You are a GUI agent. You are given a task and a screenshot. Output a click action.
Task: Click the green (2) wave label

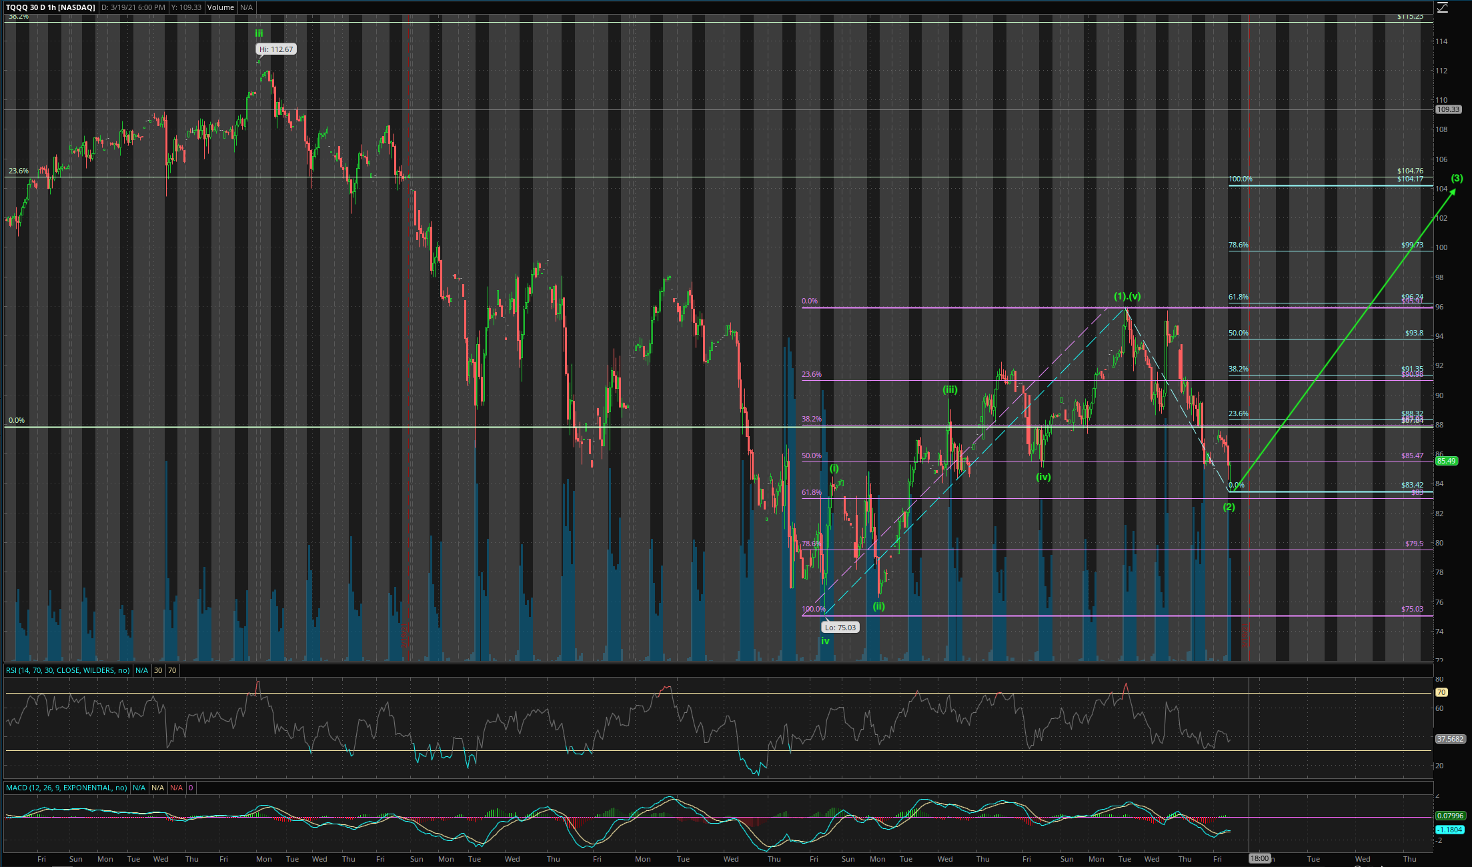[x=1229, y=507]
